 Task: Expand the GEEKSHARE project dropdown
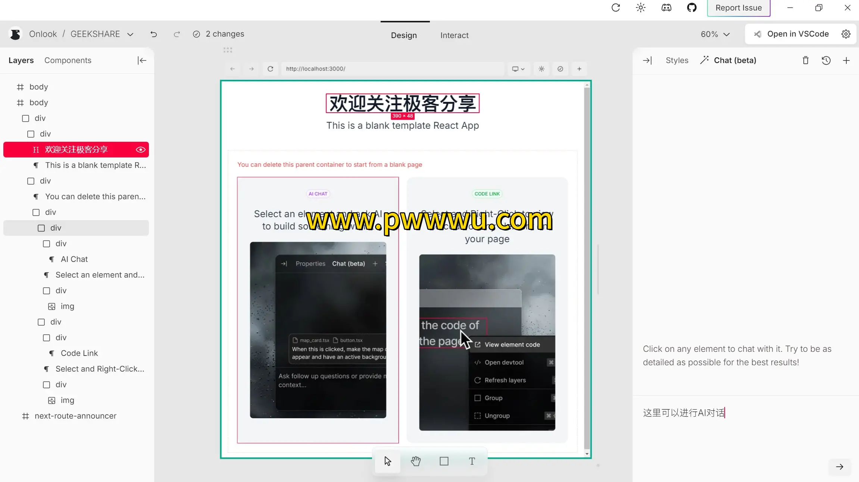[130, 34]
